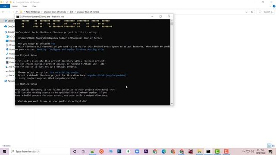
Task: Switch to large icons view in Explorer
Action: [273, 146]
